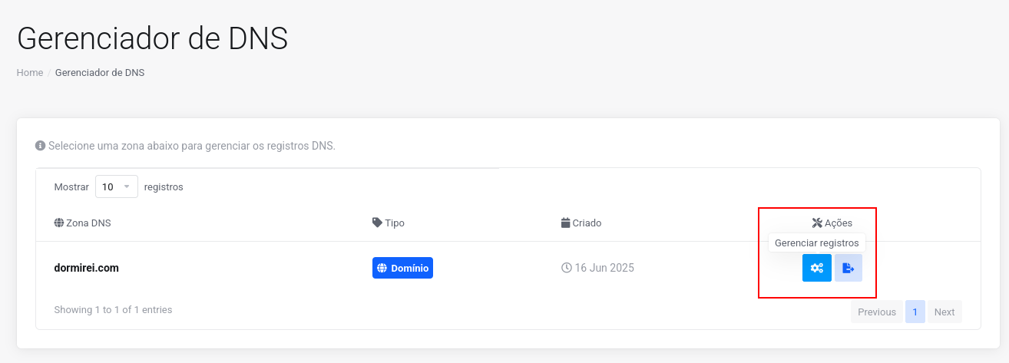Click the clock icon near 16 Jun 2025

(x=567, y=268)
